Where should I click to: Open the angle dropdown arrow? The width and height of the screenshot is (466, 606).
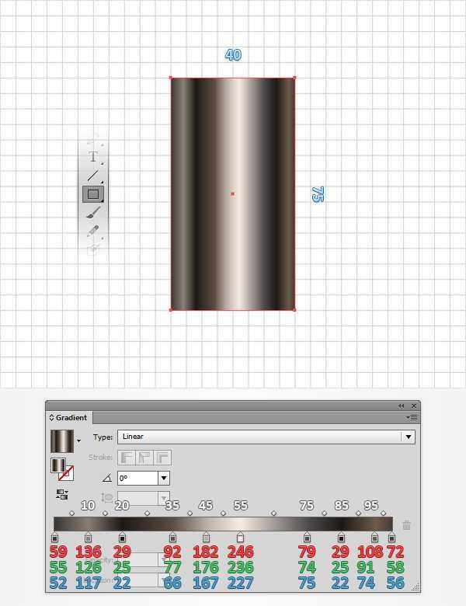point(164,478)
